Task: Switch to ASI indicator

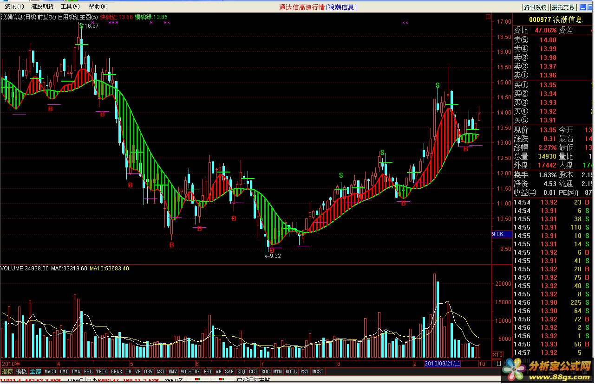Action: 160,371
